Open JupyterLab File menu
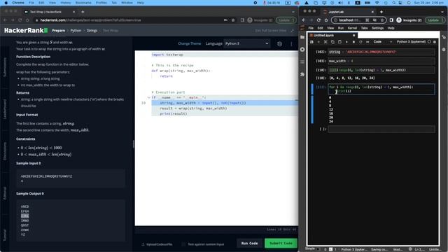Viewport: 448px width, 252px height. 311,28
